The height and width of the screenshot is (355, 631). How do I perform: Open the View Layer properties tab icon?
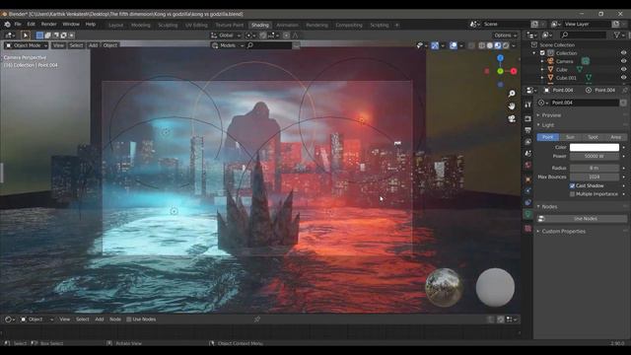click(x=528, y=142)
